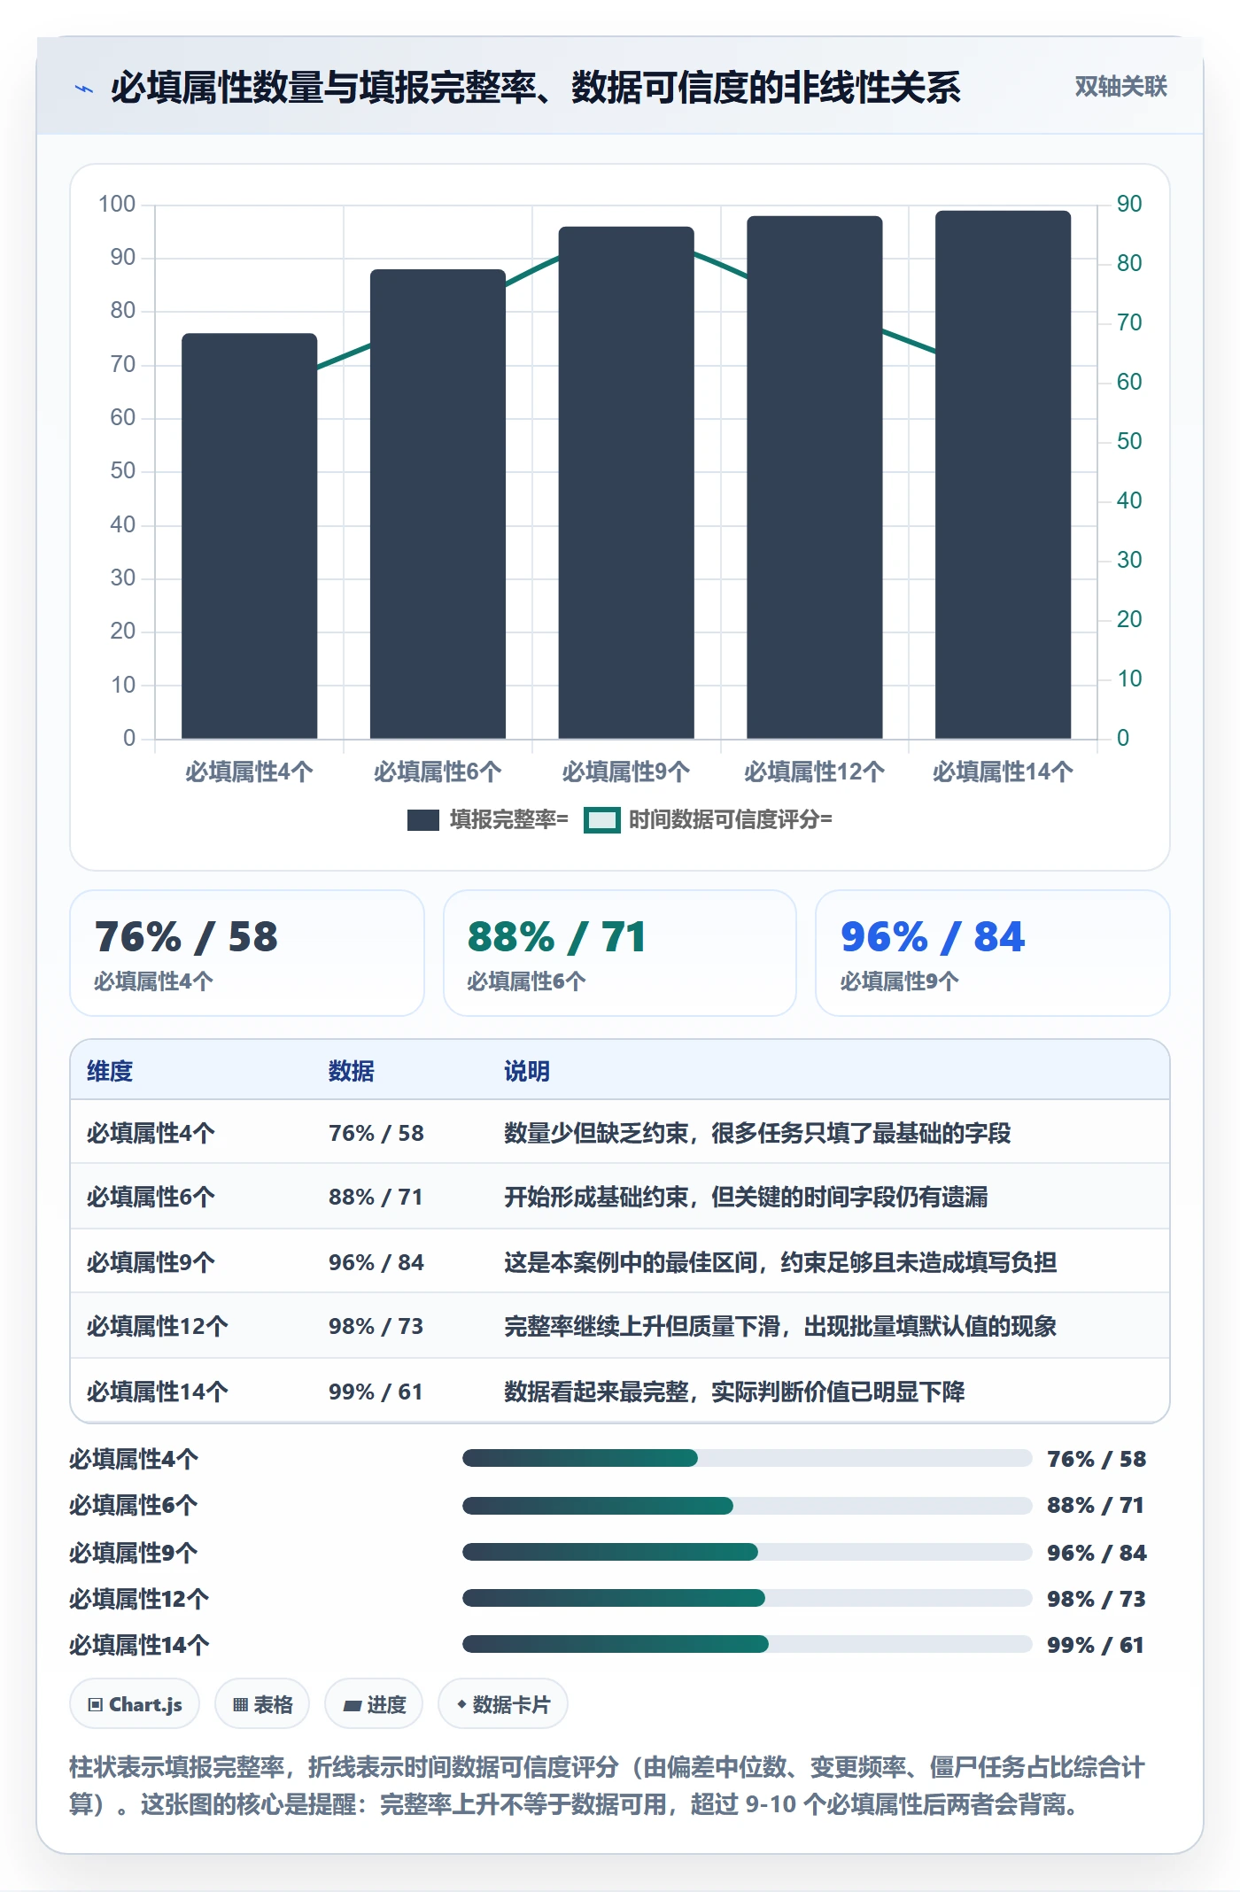Click table cell 必填属性12个
This screenshot has height=1892, width=1240.
(158, 1326)
